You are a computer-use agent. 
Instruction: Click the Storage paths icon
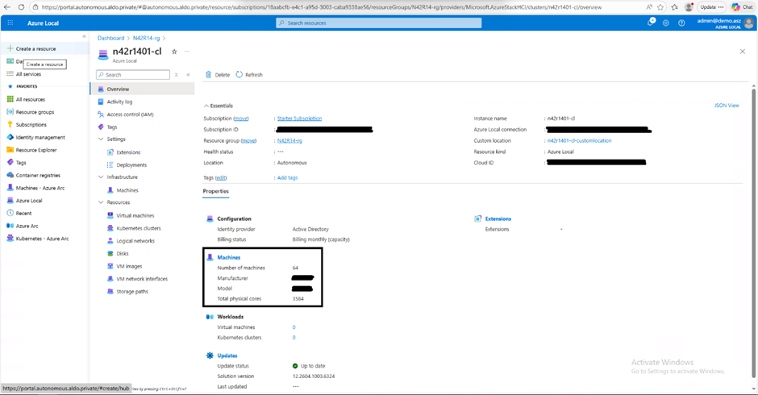point(110,291)
